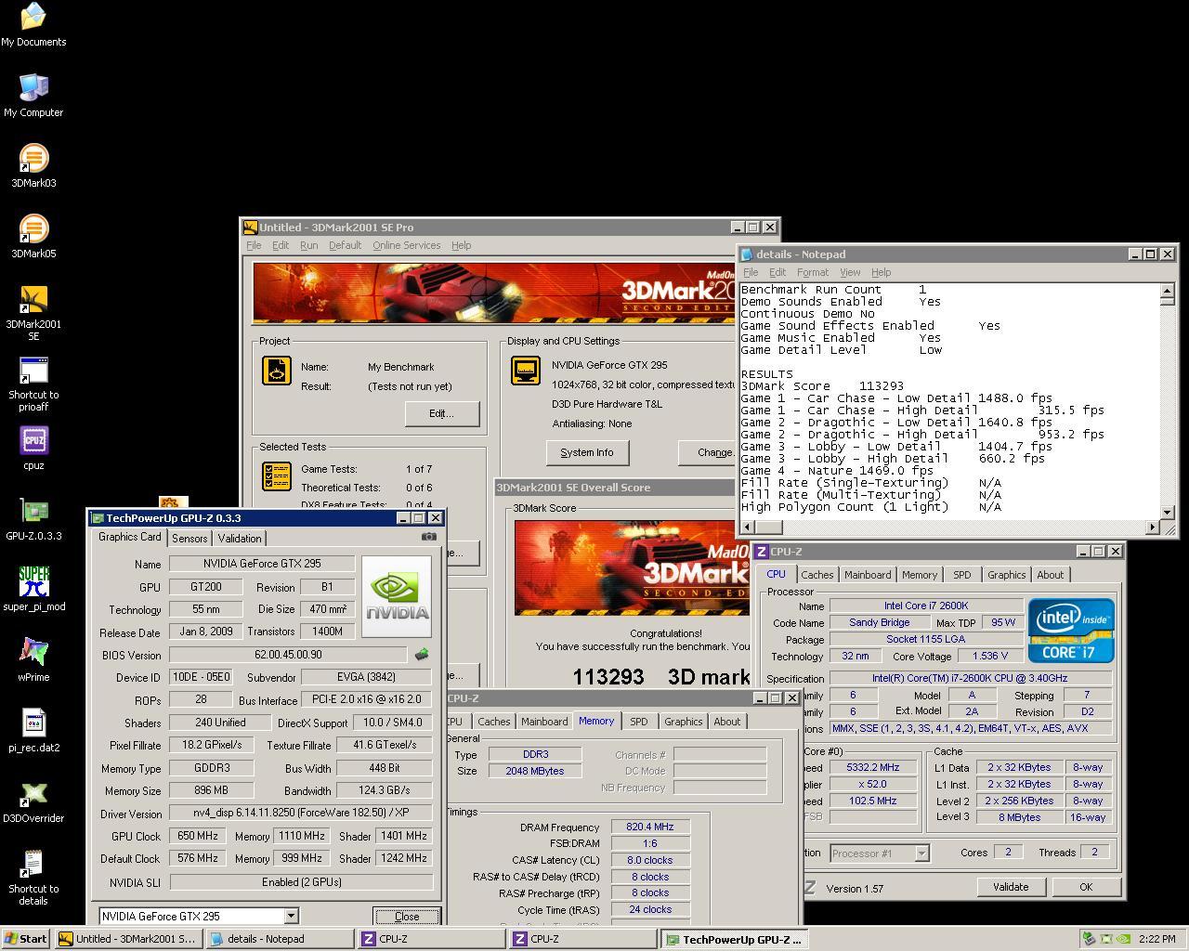The image size is (1189, 951).
Task: Click System Info button in 3DMark
Action: point(587,452)
